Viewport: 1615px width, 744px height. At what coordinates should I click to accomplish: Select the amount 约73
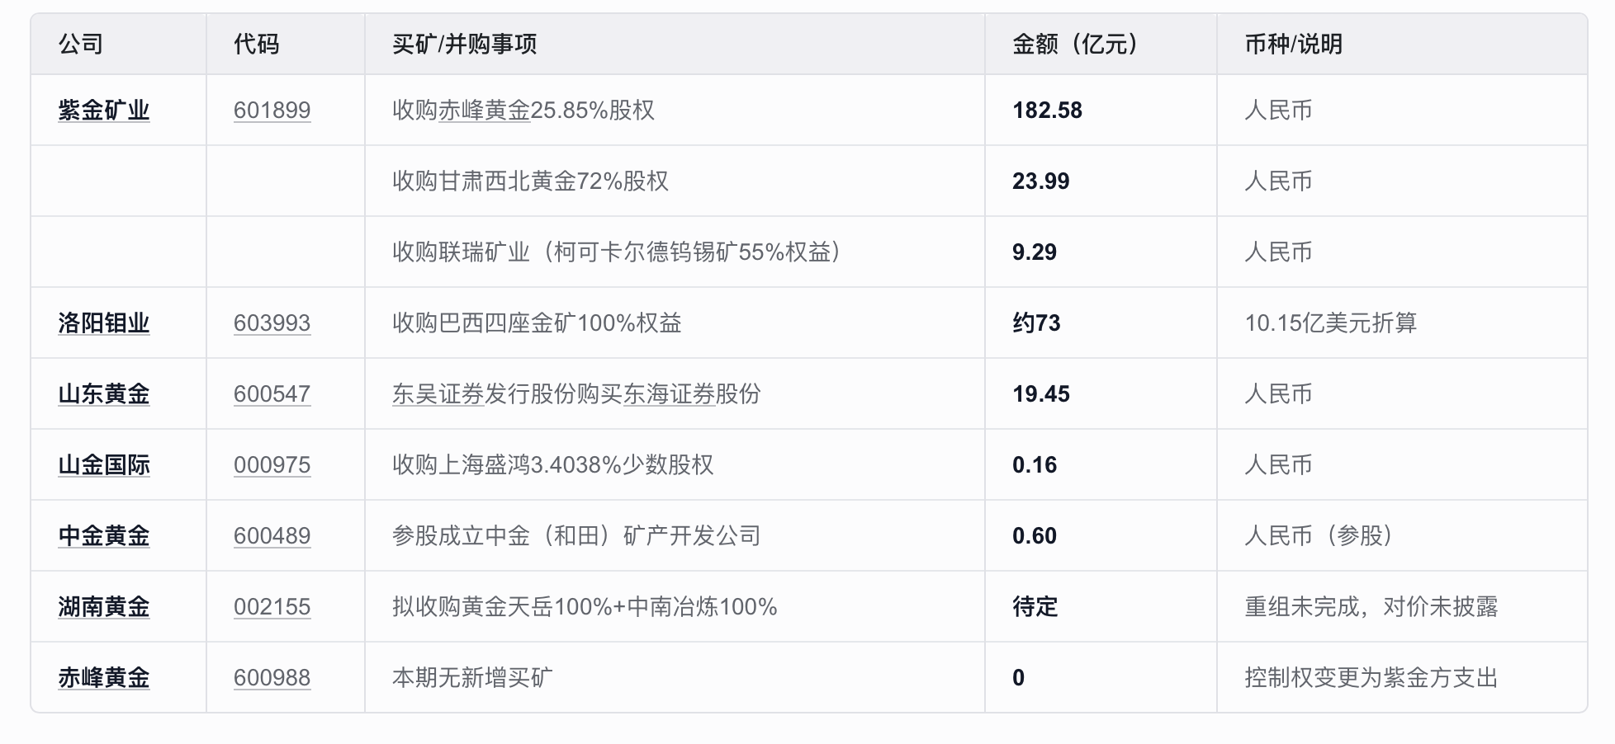coord(1036,323)
